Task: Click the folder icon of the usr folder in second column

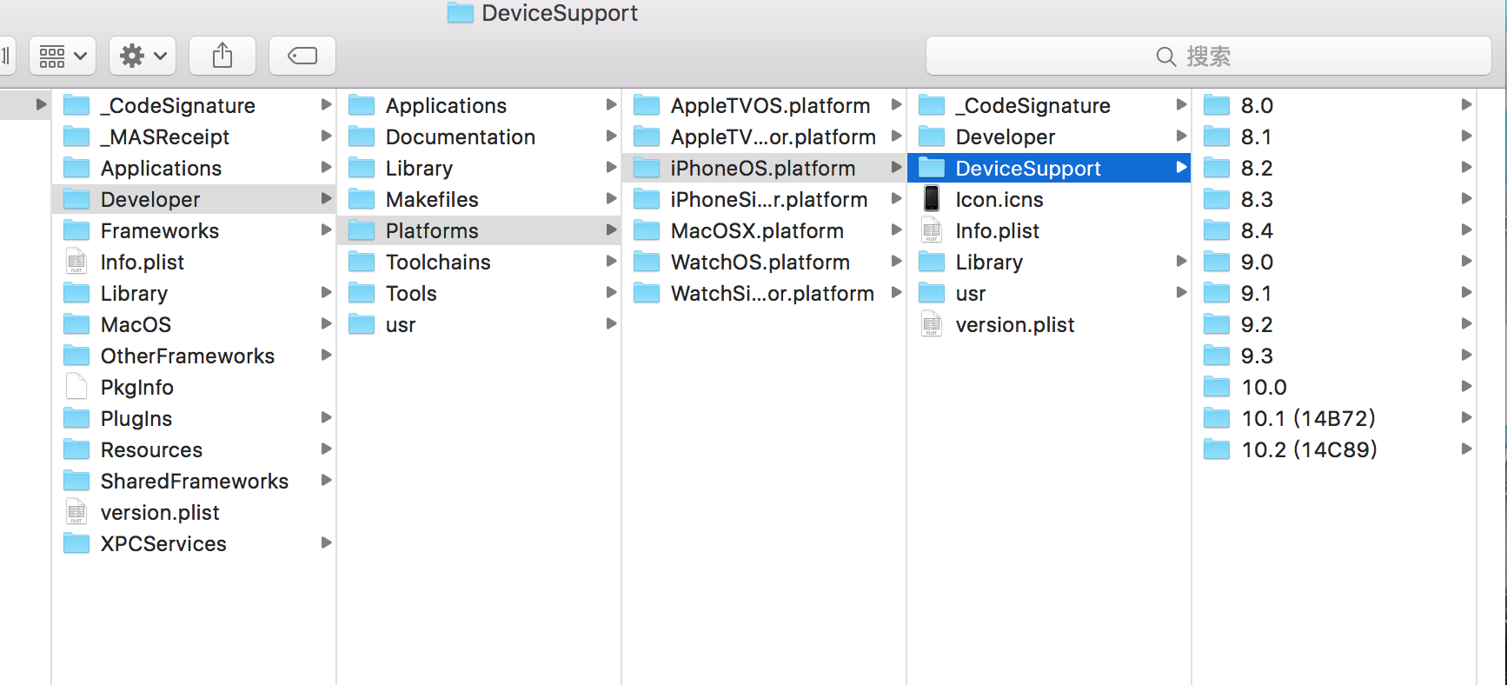Action: pos(362,324)
